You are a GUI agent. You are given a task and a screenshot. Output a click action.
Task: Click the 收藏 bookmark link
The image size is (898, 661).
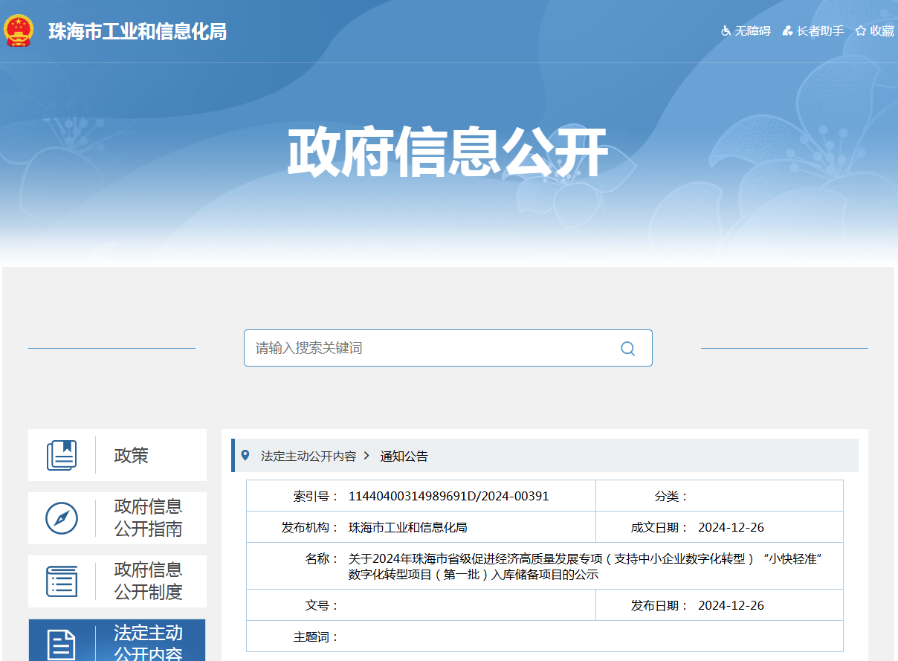tap(882, 31)
